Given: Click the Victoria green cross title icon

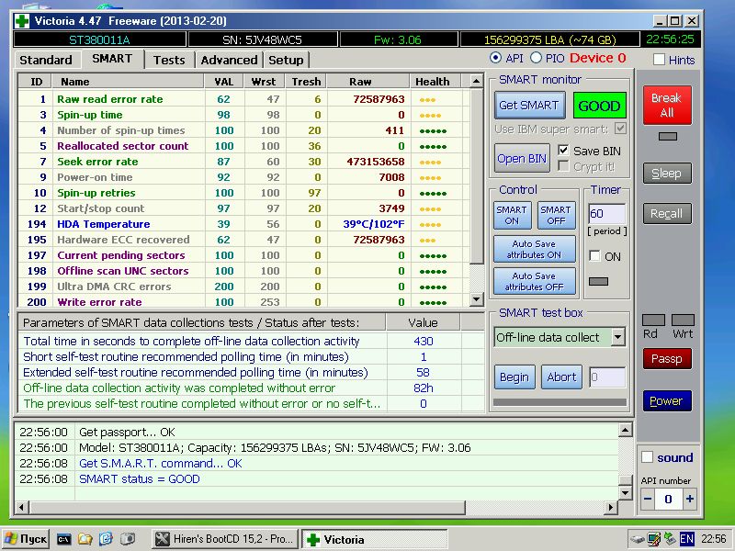Looking at the screenshot, I should (x=22, y=21).
